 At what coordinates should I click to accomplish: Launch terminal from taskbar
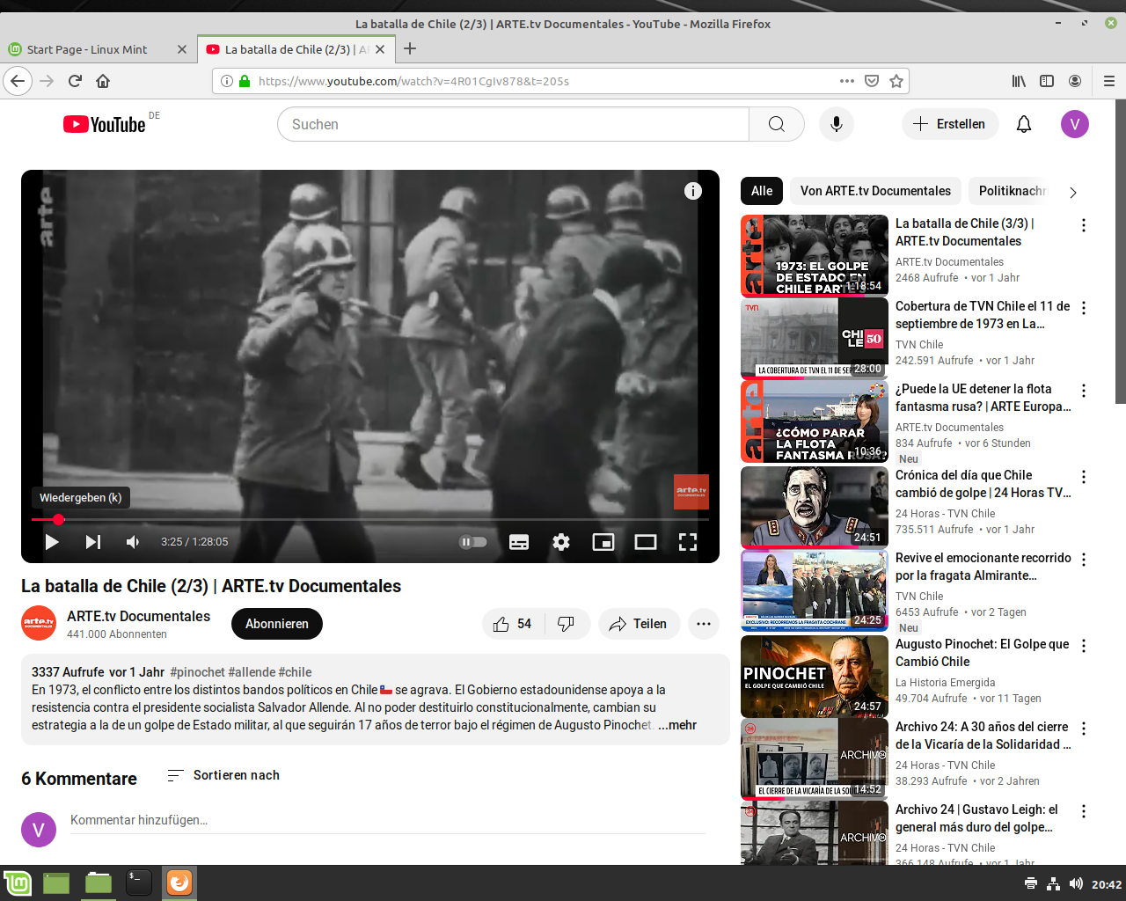coord(138,883)
